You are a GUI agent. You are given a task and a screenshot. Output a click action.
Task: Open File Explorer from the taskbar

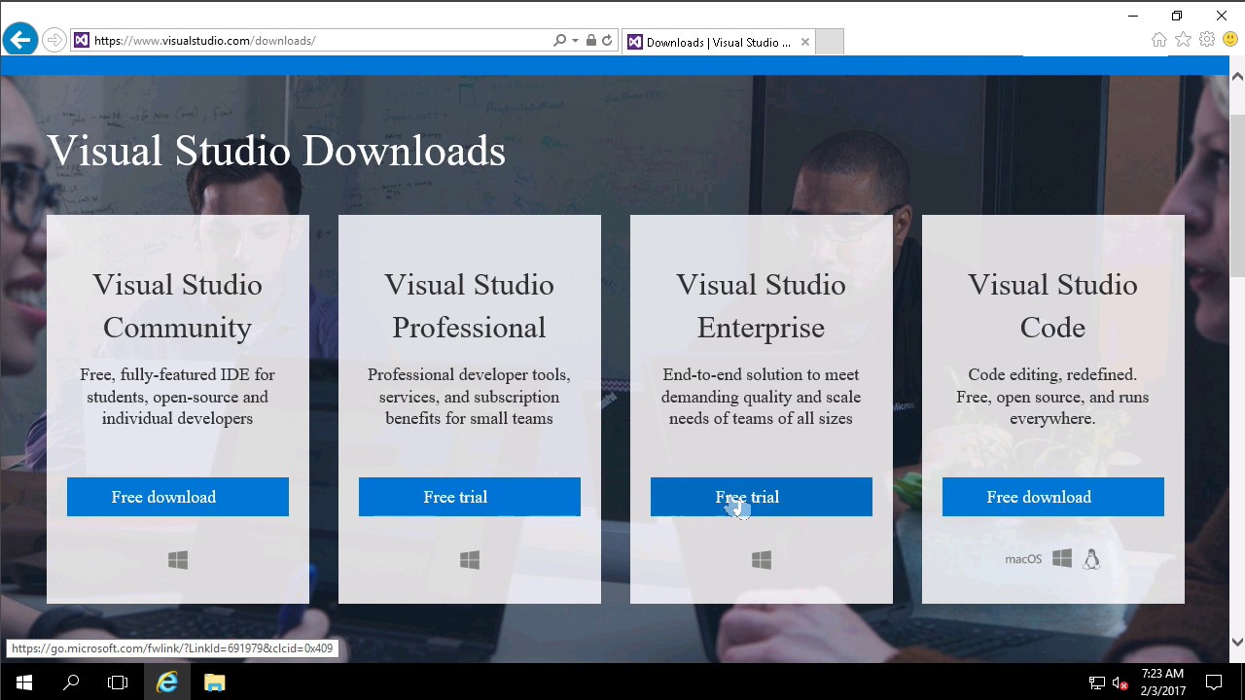[x=215, y=682]
